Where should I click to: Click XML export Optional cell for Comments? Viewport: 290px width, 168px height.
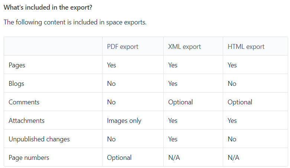click(x=180, y=102)
